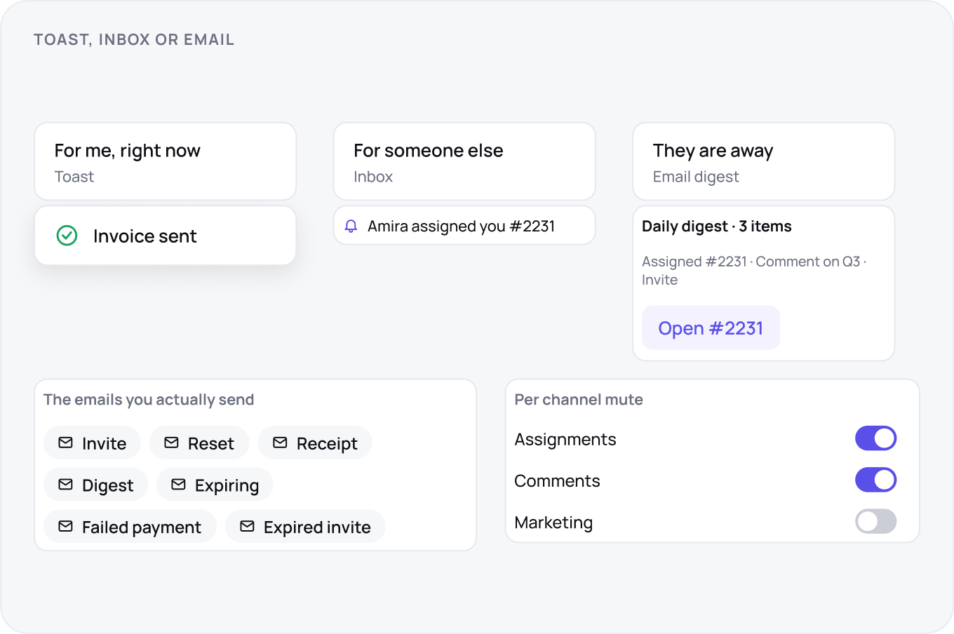
Task: Click the envelope icon on the Reset chip
Action: (171, 443)
